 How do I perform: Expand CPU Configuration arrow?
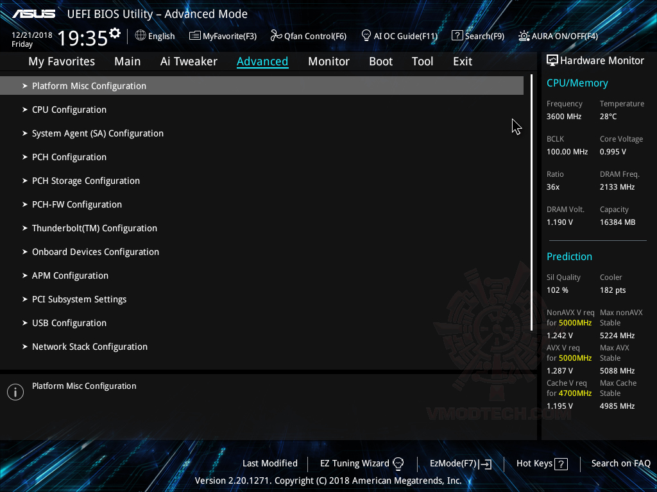click(x=25, y=110)
